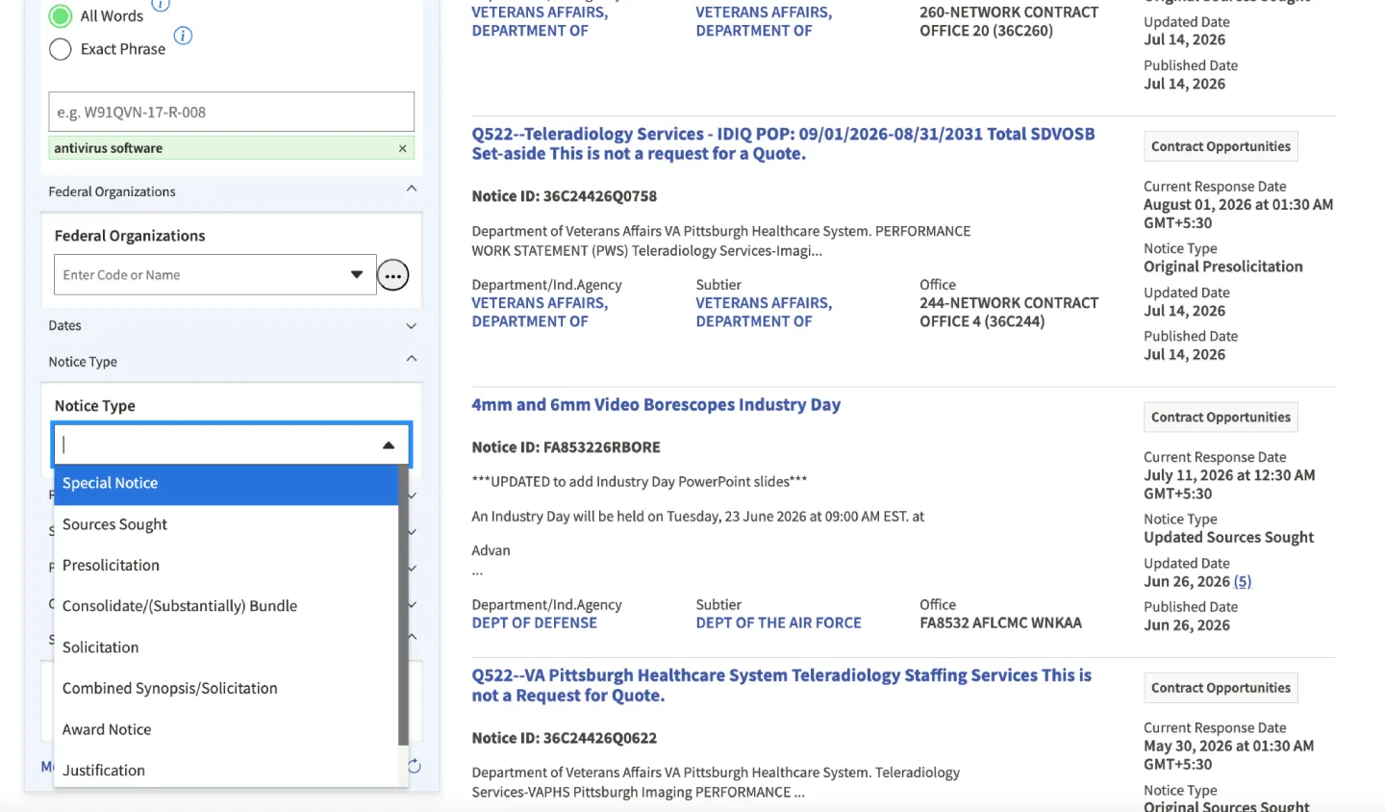Choose Presolicitation notice type

[x=226, y=565]
